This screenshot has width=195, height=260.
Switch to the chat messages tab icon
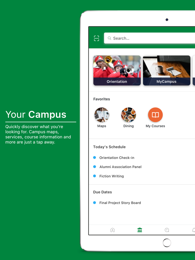pyautogui.click(x=167, y=230)
